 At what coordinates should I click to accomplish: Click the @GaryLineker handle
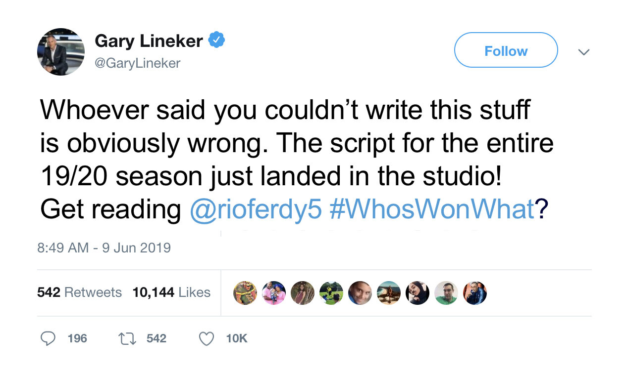(137, 63)
